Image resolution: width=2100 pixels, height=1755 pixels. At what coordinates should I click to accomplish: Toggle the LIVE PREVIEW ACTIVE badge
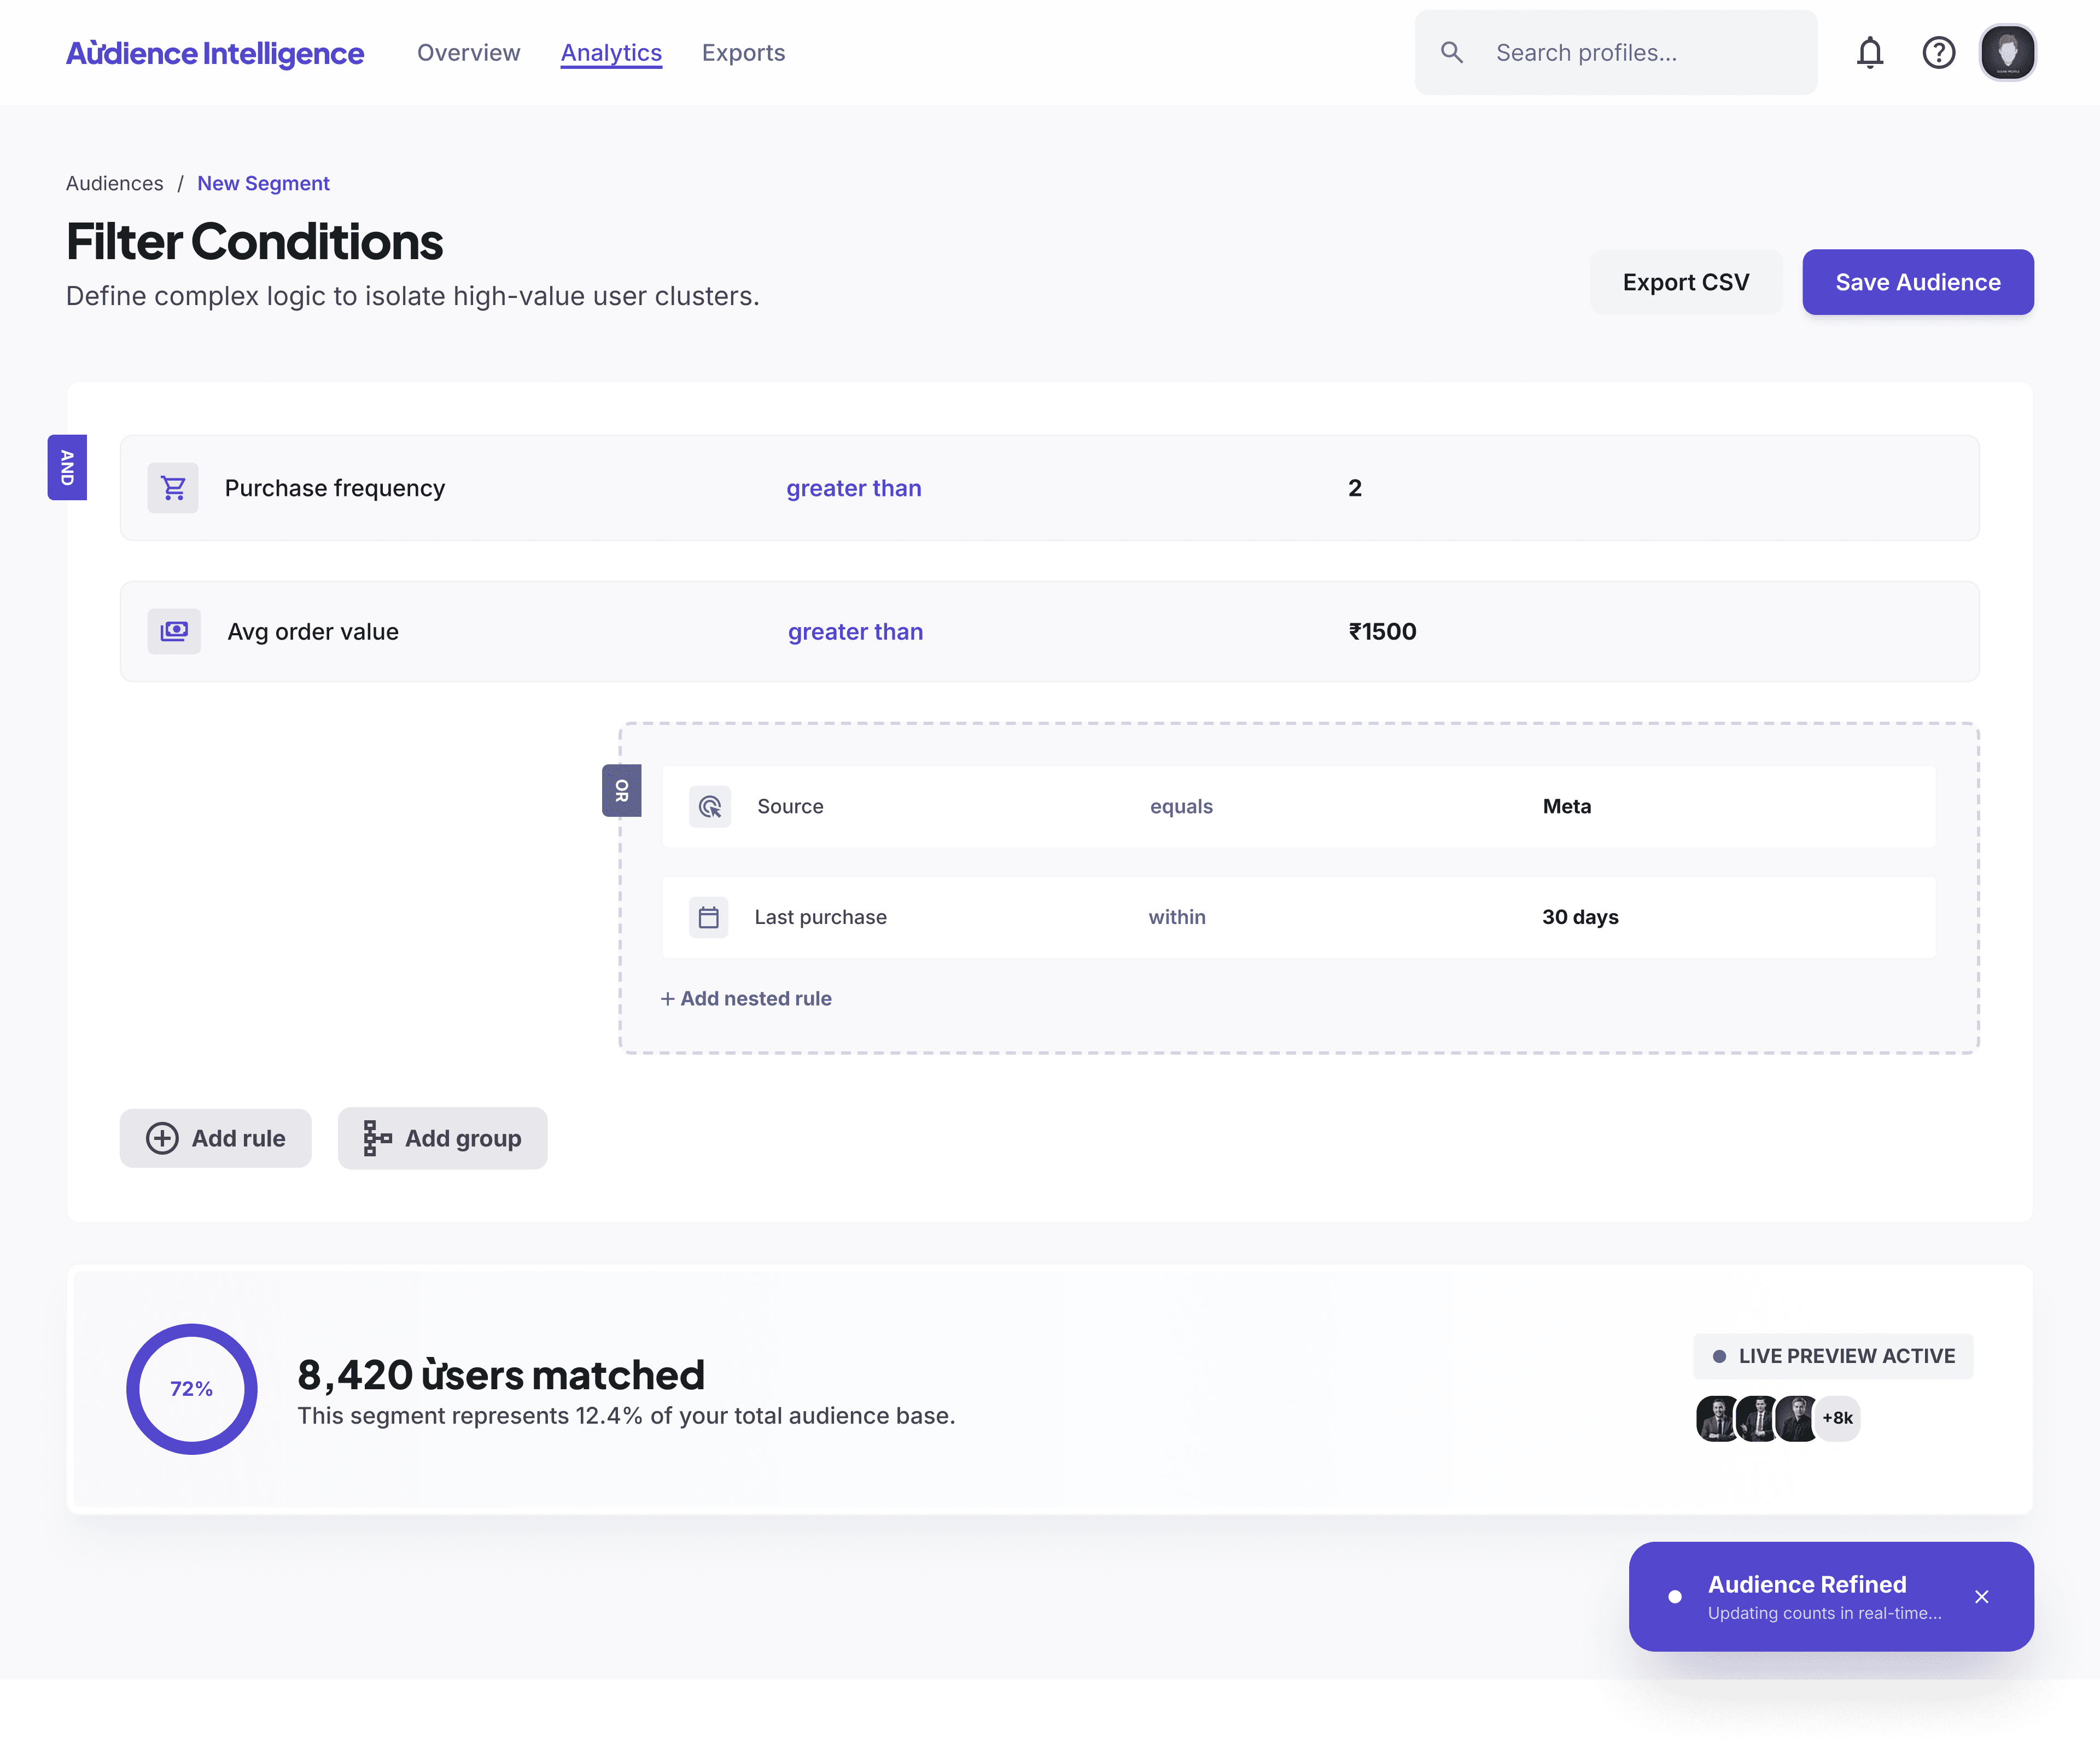tap(1832, 1356)
